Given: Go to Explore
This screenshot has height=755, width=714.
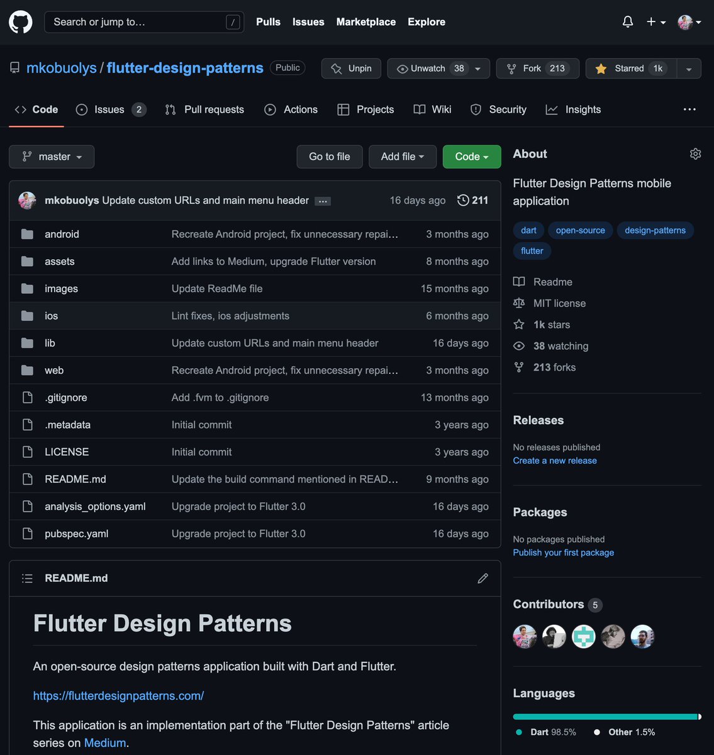Looking at the screenshot, I should pyautogui.click(x=427, y=22).
